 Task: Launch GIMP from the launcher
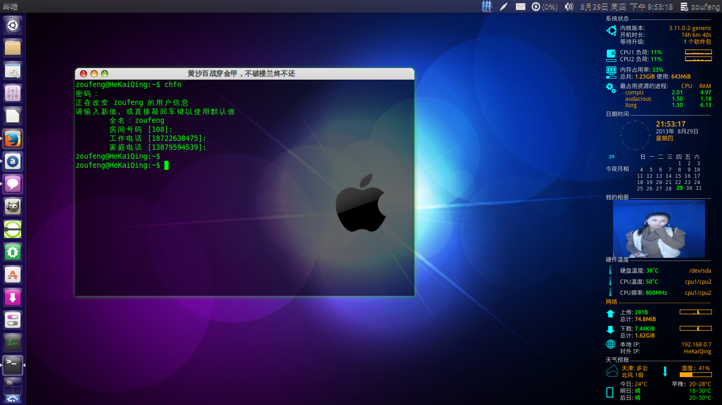coord(13,207)
